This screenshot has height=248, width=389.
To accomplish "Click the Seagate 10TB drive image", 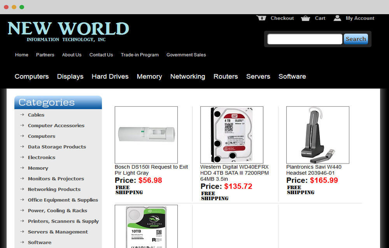I will [146, 226].
